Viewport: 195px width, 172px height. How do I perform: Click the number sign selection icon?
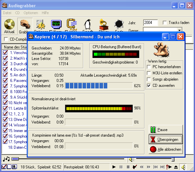(14, 167)
